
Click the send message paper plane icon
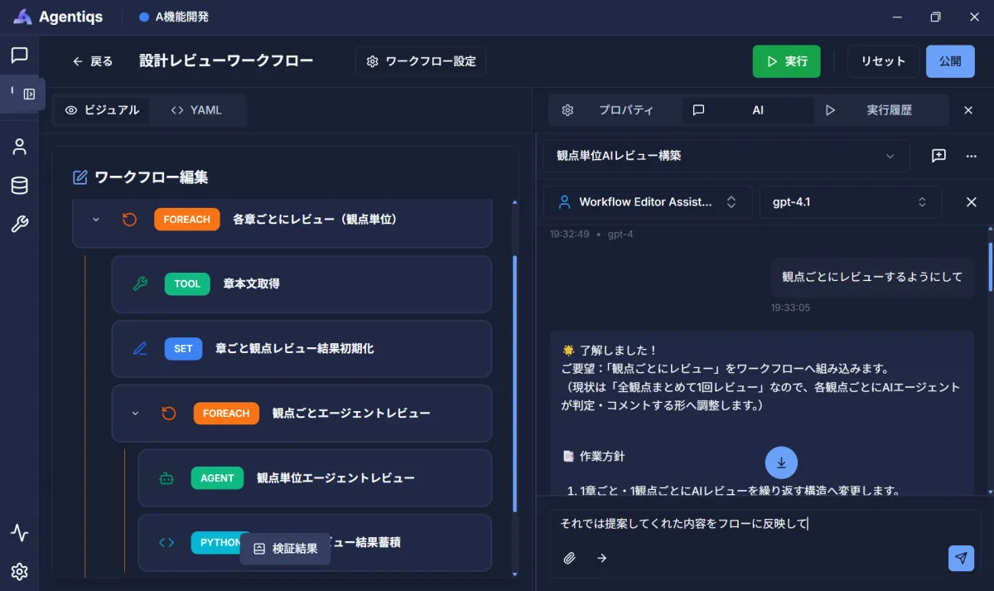[961, 558]
